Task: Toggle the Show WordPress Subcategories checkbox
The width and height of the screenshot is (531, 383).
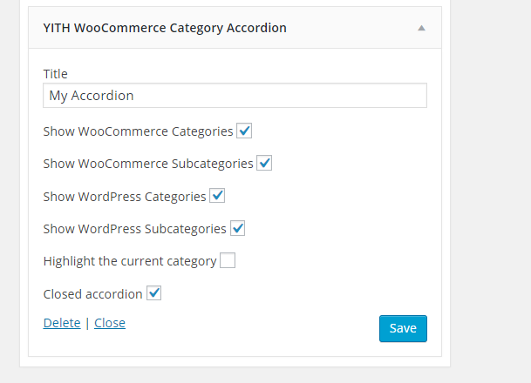Action: pyautogui.click(x=237, y=229)
